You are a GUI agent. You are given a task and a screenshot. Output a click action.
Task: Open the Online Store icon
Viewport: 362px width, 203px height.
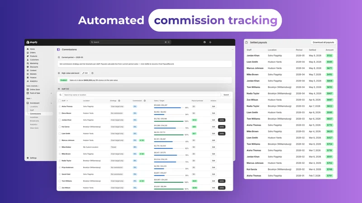28,89
